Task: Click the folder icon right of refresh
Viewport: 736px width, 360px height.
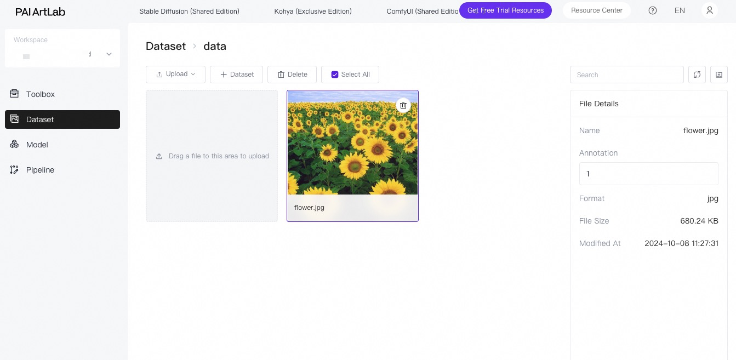Action: (719, 75)
